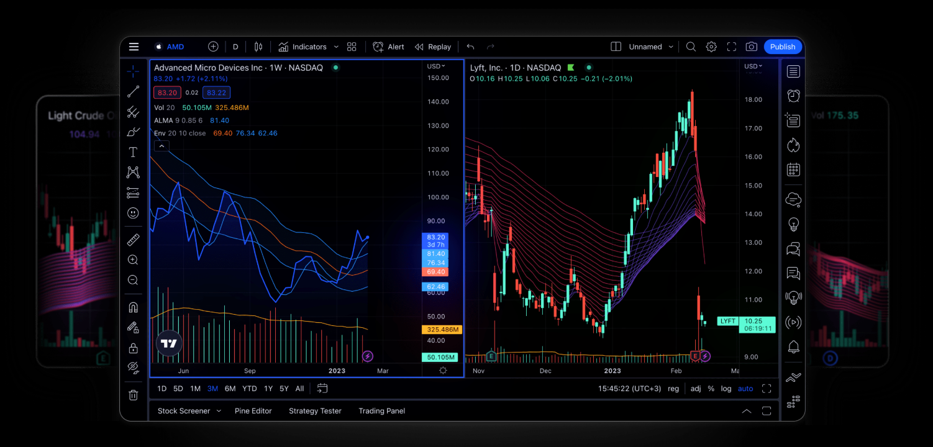Screen dimensions: 933x447
Task: Select the trend line drawing tool
Action: coord(133,92)
